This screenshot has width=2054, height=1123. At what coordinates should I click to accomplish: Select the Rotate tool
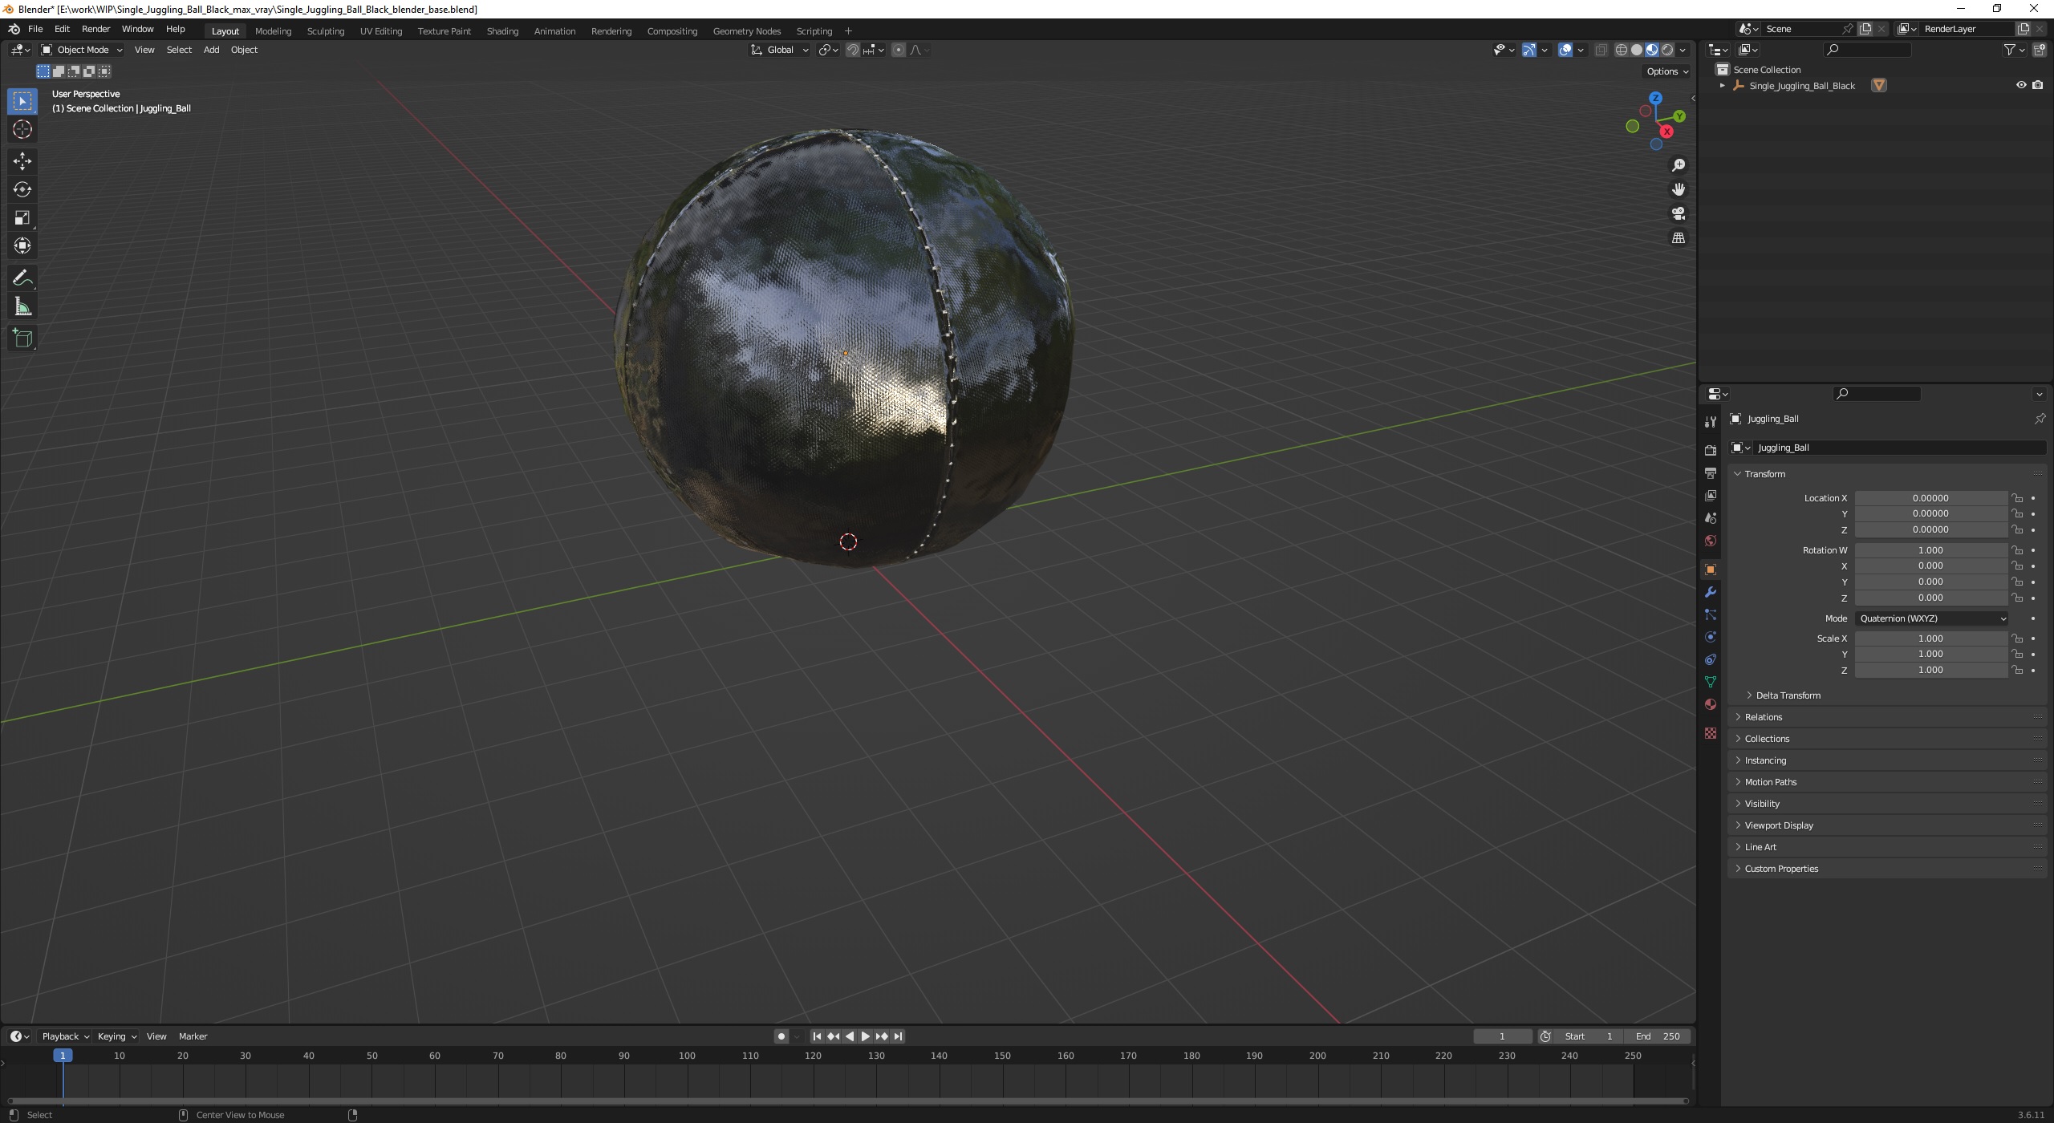click(x=22, y=190)
